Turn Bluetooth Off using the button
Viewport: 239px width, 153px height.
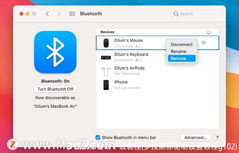click(x=55, y=89)
